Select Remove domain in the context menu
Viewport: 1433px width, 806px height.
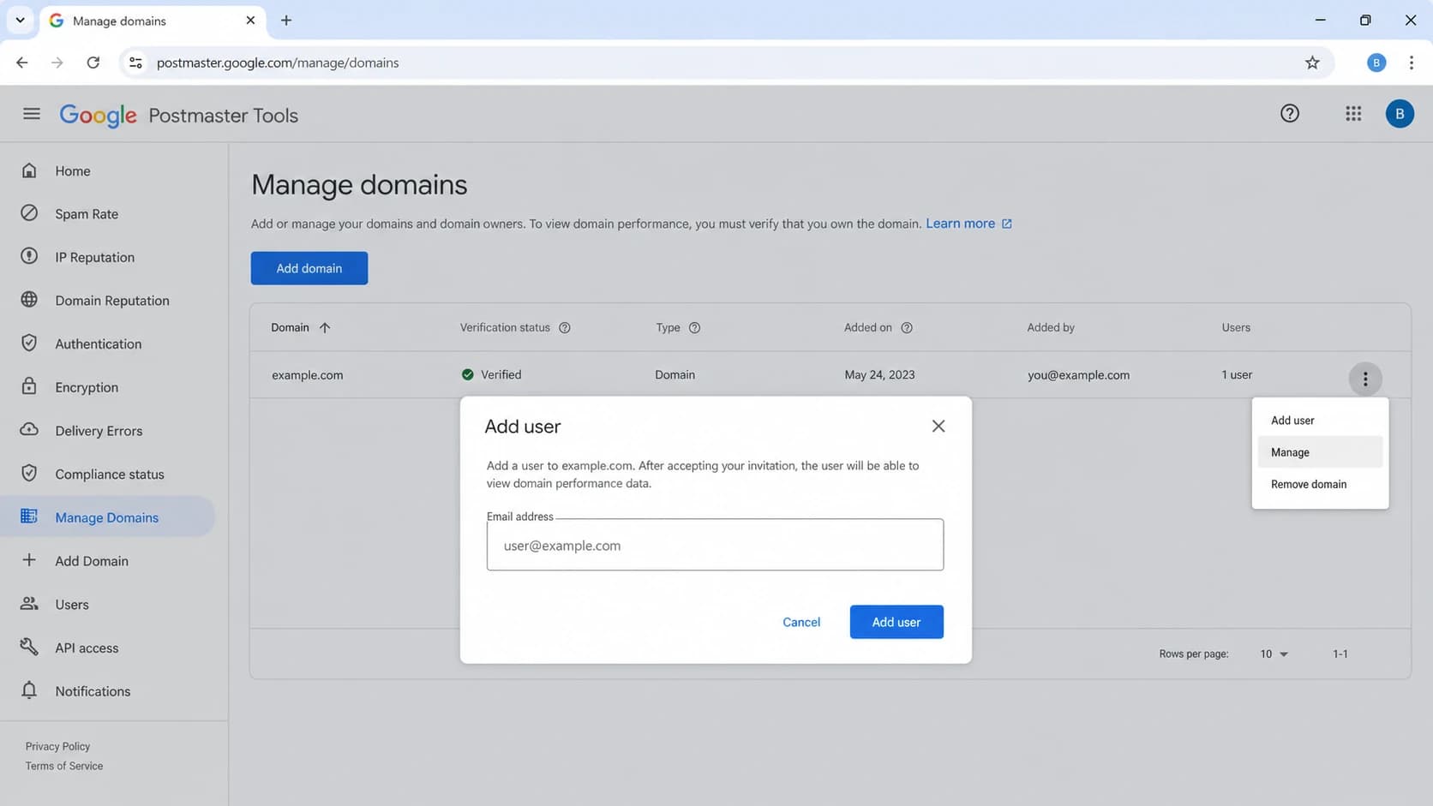pos(1320,485)
